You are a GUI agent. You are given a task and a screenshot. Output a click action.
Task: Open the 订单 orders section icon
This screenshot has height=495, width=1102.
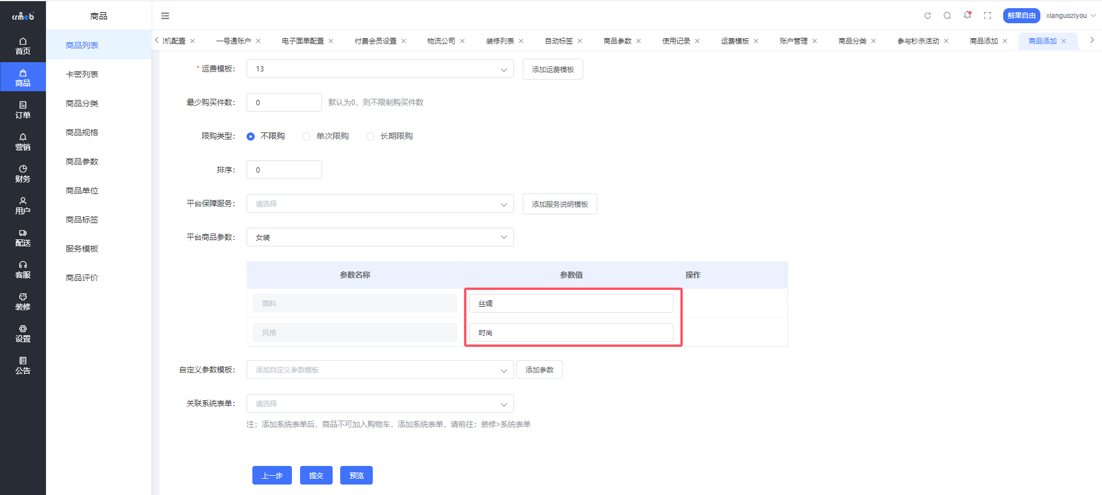23,110
